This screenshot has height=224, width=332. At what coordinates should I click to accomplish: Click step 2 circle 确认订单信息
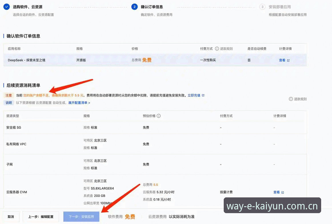135,7
